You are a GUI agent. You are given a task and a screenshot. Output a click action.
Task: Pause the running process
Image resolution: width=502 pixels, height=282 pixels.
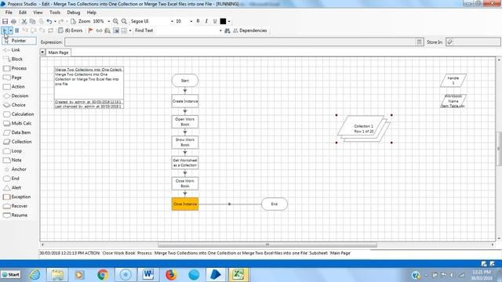pos(17,31)
